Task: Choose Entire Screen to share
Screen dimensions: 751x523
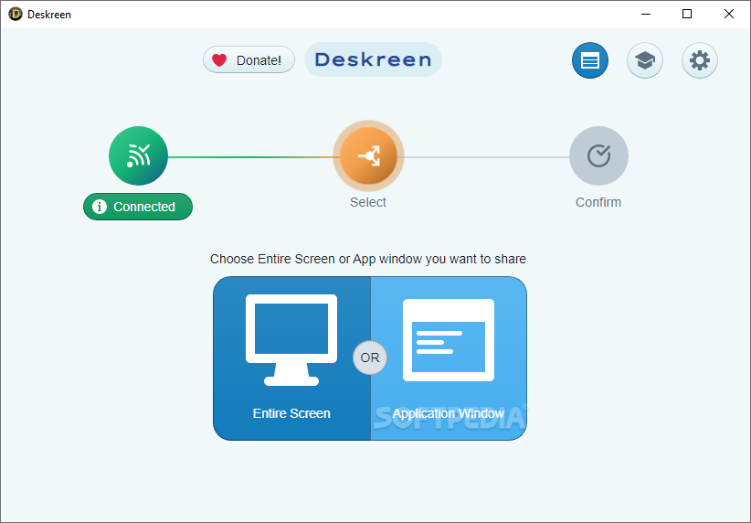Action: coord(291,358)
